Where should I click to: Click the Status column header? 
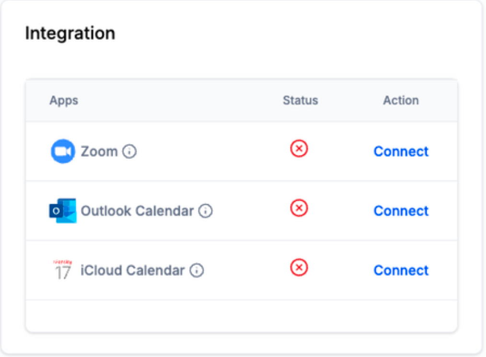click(x=301, y=100)
